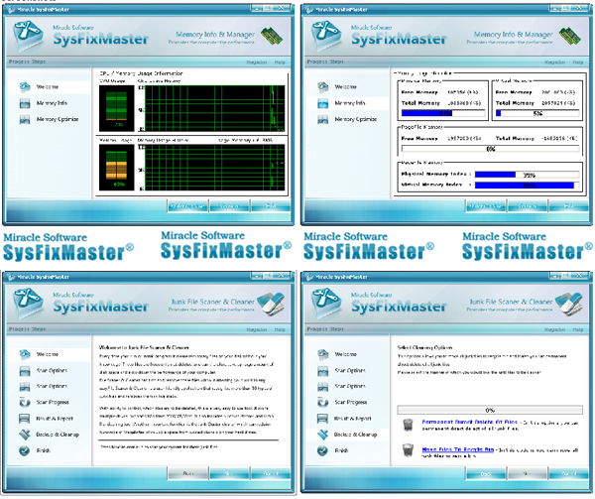Open Memory Optimize icon in memory details window
This screenshot has height=499, width=595.
[x=323, y=119]
